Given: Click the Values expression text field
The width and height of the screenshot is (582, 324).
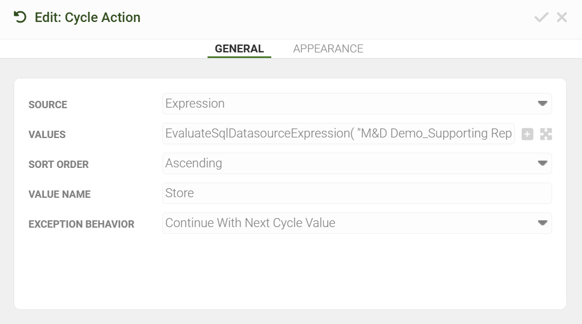Looking at the screenshot, I should click(x=338, y=134).
